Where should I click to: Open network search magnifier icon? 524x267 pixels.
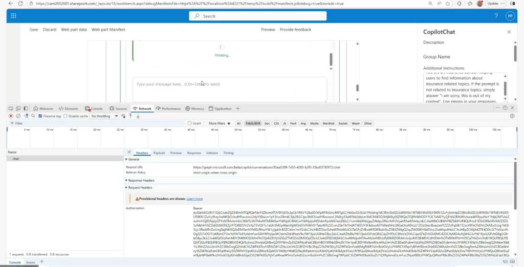33,116
